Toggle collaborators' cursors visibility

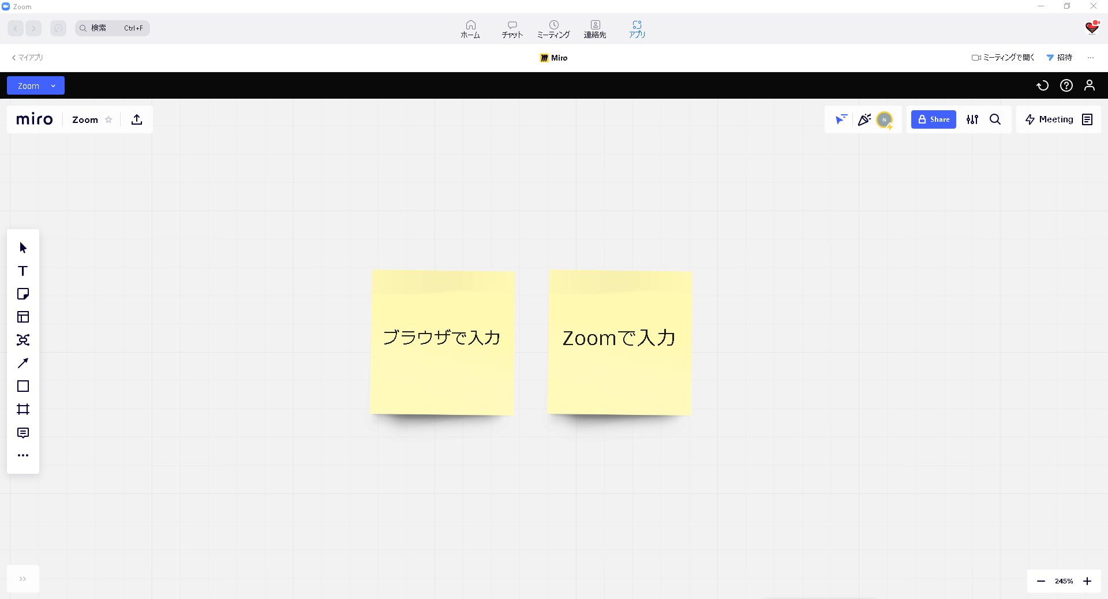tap(841, 119)
